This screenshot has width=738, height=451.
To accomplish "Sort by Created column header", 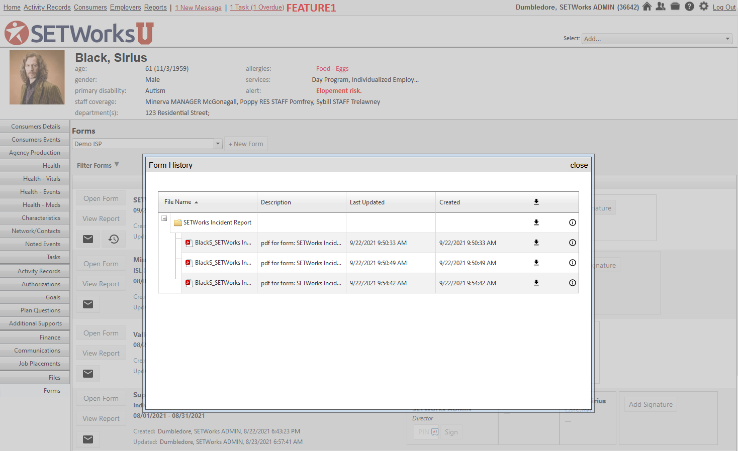I will (449, 202).
